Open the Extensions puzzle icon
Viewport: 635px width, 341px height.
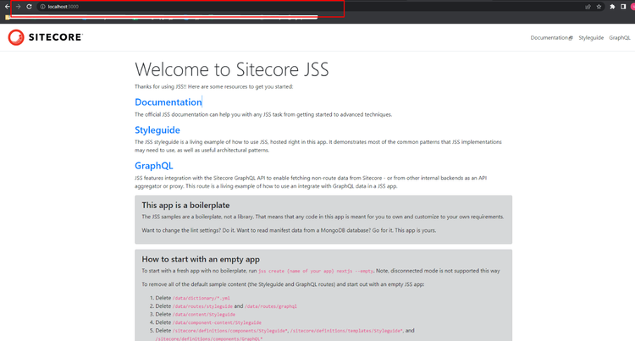[x=612, y=7]
